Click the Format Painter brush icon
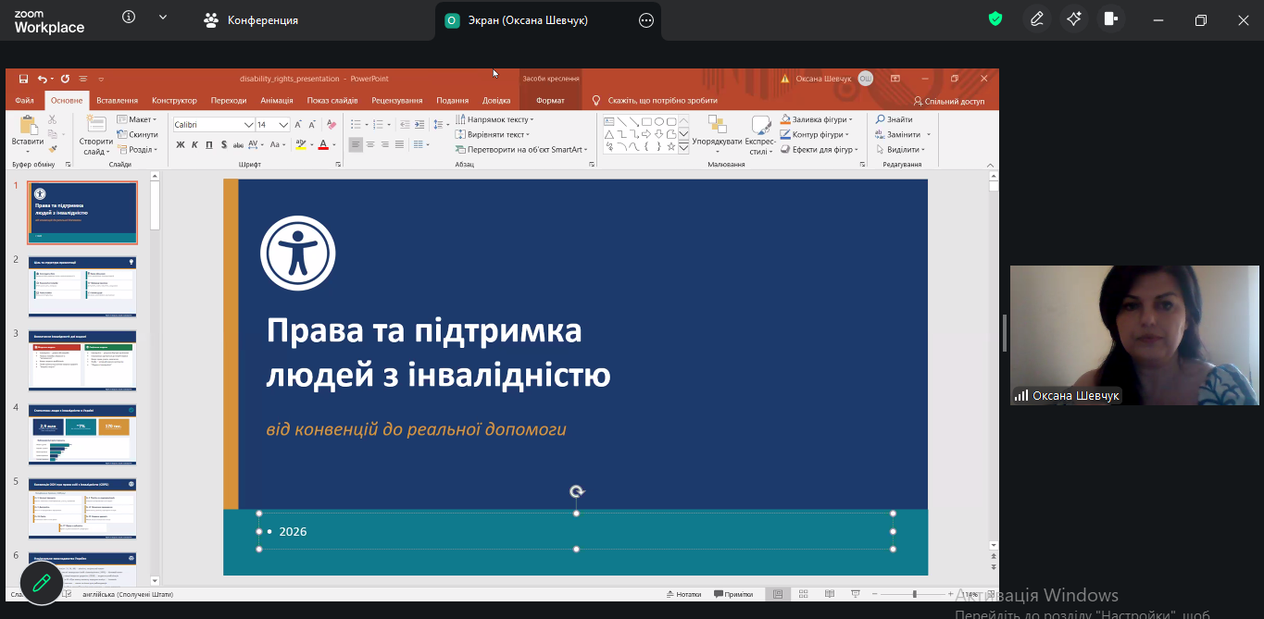Viewport: 1264px width, 619px height. (x=53, y=148)
